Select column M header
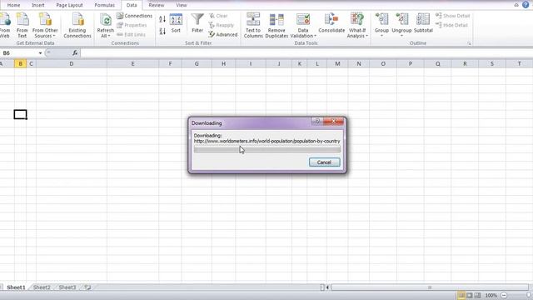533x300 pixels. tap(337, 63)
